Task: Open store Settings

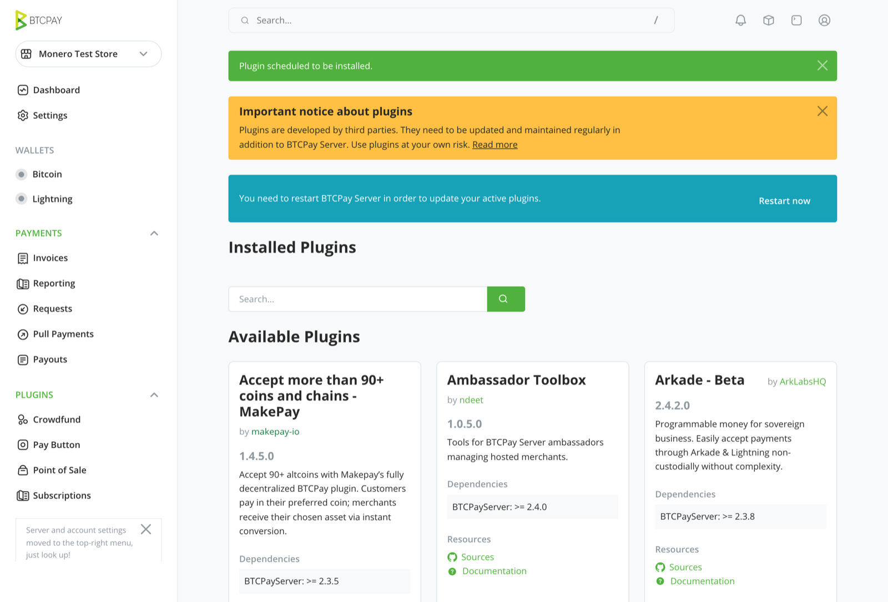Action: click(50, 115)
